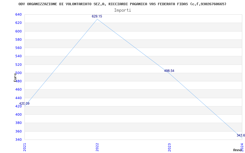Viewport: 245px width, 153px height.
Task: Click the 498.54 data label
Action: (x=169, y=71)
